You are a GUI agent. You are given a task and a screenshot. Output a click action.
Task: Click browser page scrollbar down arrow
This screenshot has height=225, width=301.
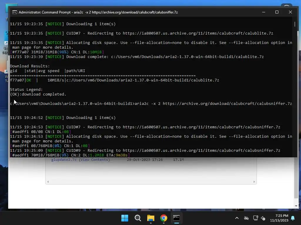point(296,206)
